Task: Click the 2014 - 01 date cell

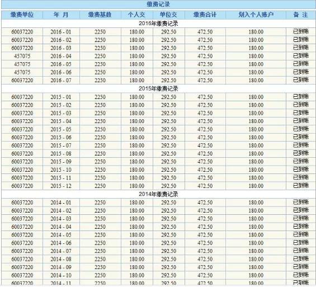Action: pos(61,203)
